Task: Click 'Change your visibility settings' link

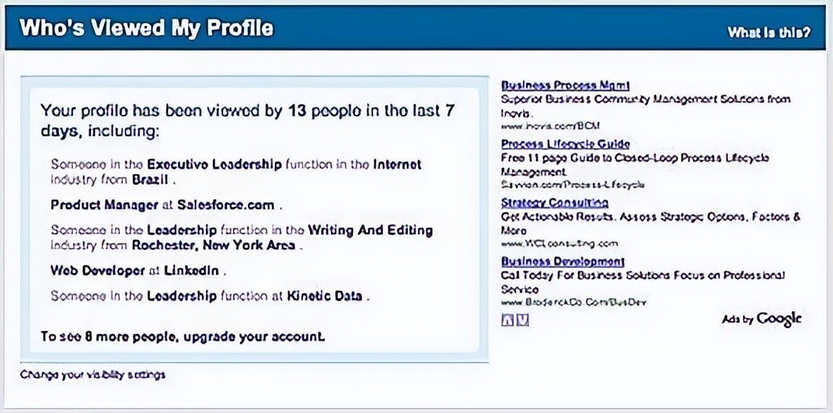Action: 93,374
